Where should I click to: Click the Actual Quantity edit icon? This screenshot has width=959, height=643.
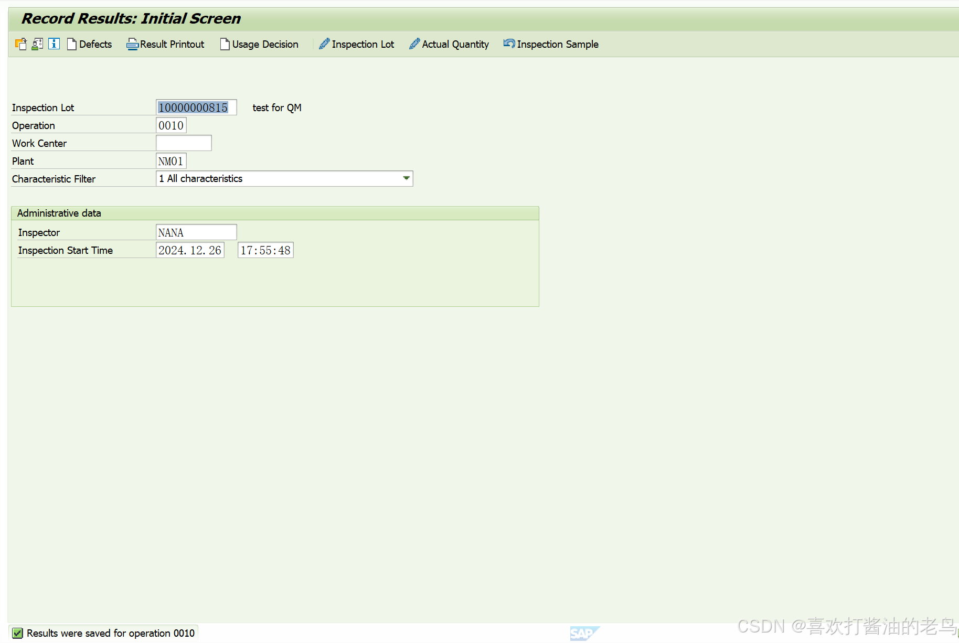[414, 44]
